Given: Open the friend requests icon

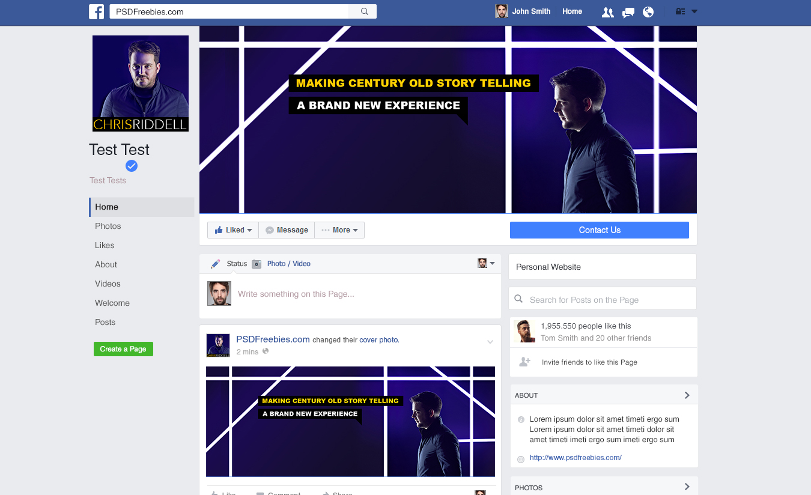Looking at the screenshot, I should pyautogui.click(x=607, y=11).
